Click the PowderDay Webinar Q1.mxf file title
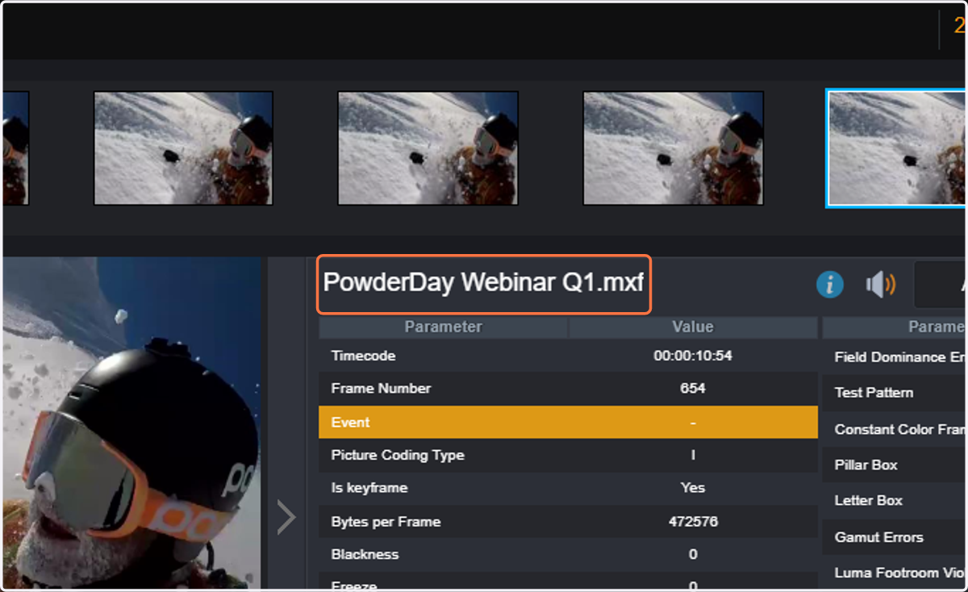 point(483,283)
